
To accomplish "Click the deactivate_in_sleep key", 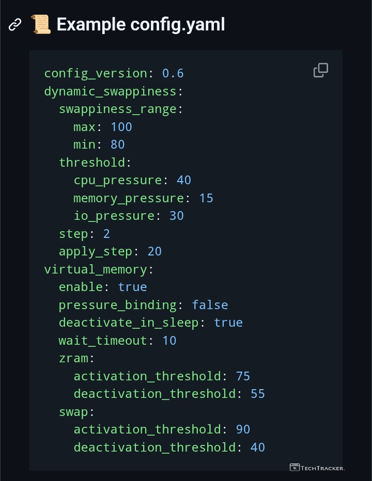I will (x=129, y=323).
